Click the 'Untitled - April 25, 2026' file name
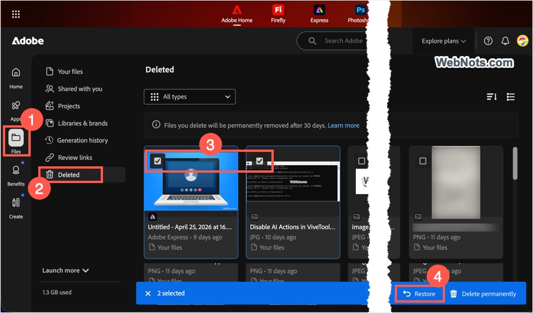Screen dimensions: 533x313 pyautogui.click(x=190, y=227)
